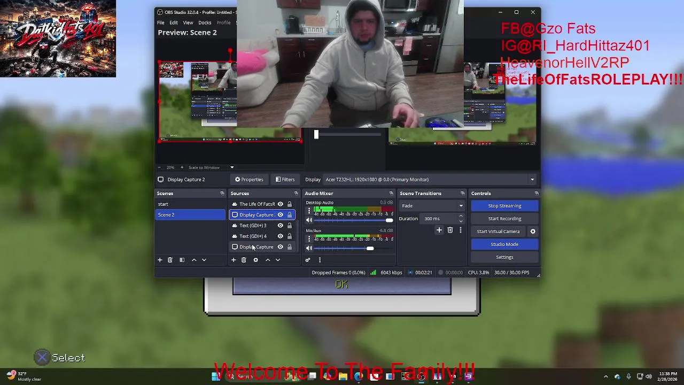Viewport: 684px width, 385px height.
Task: Hide The Life Of FatsR source
Action: (x=280, y=204)
